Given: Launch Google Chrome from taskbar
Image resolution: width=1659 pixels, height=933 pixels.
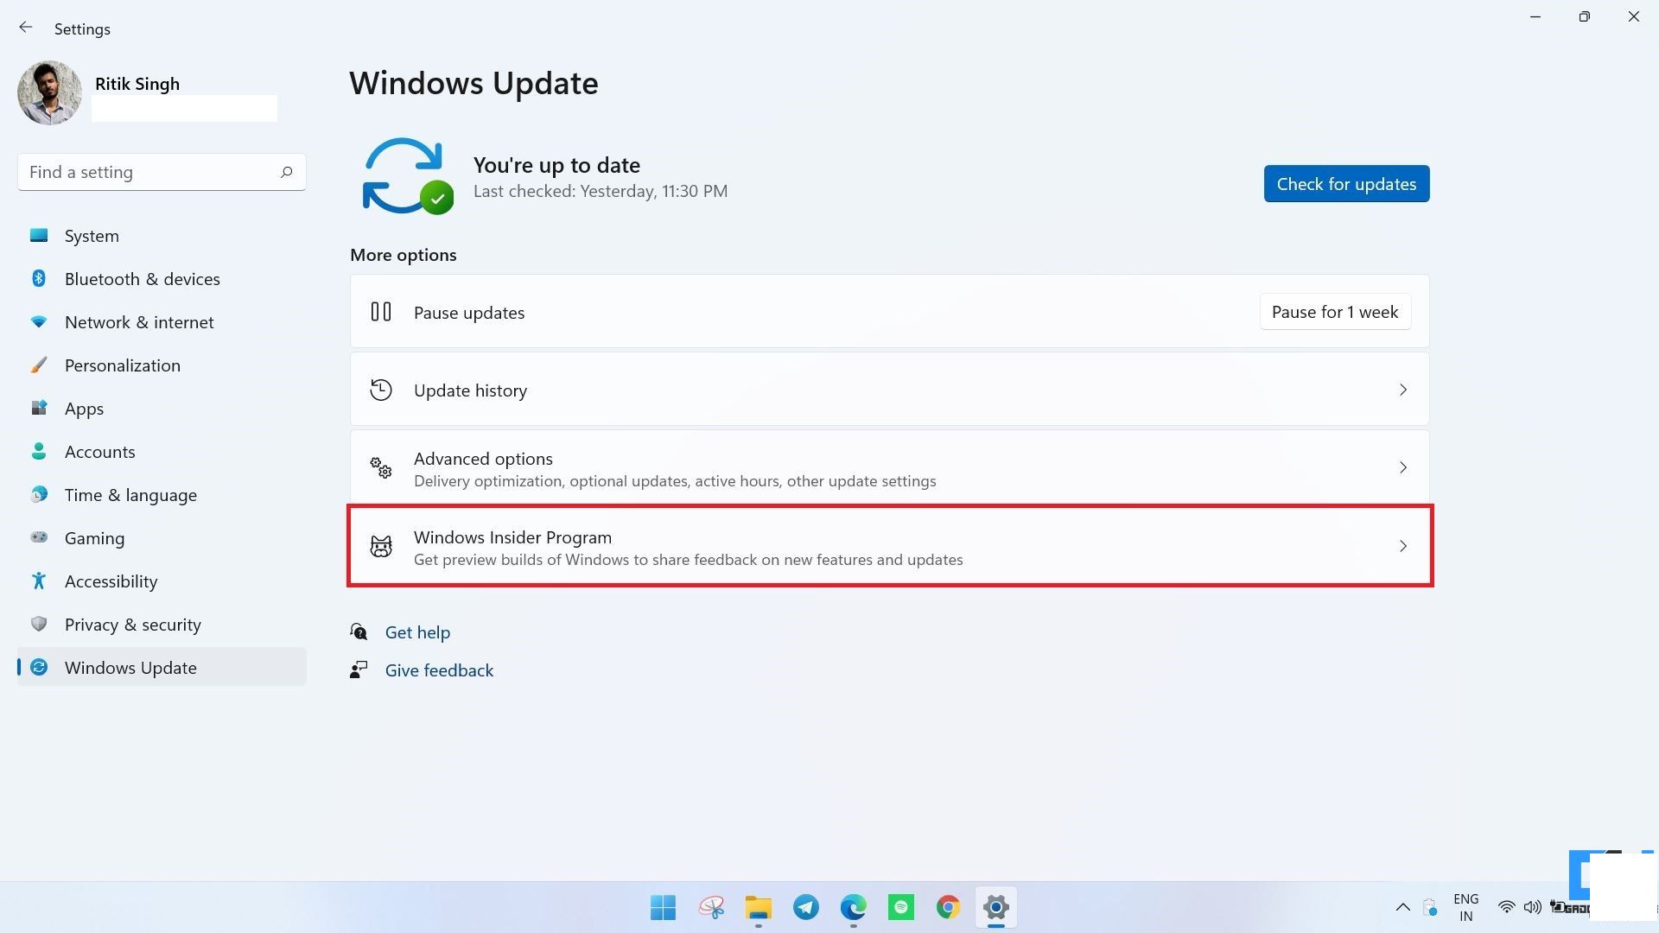Looking at the screenshot, I should (947, 907).
